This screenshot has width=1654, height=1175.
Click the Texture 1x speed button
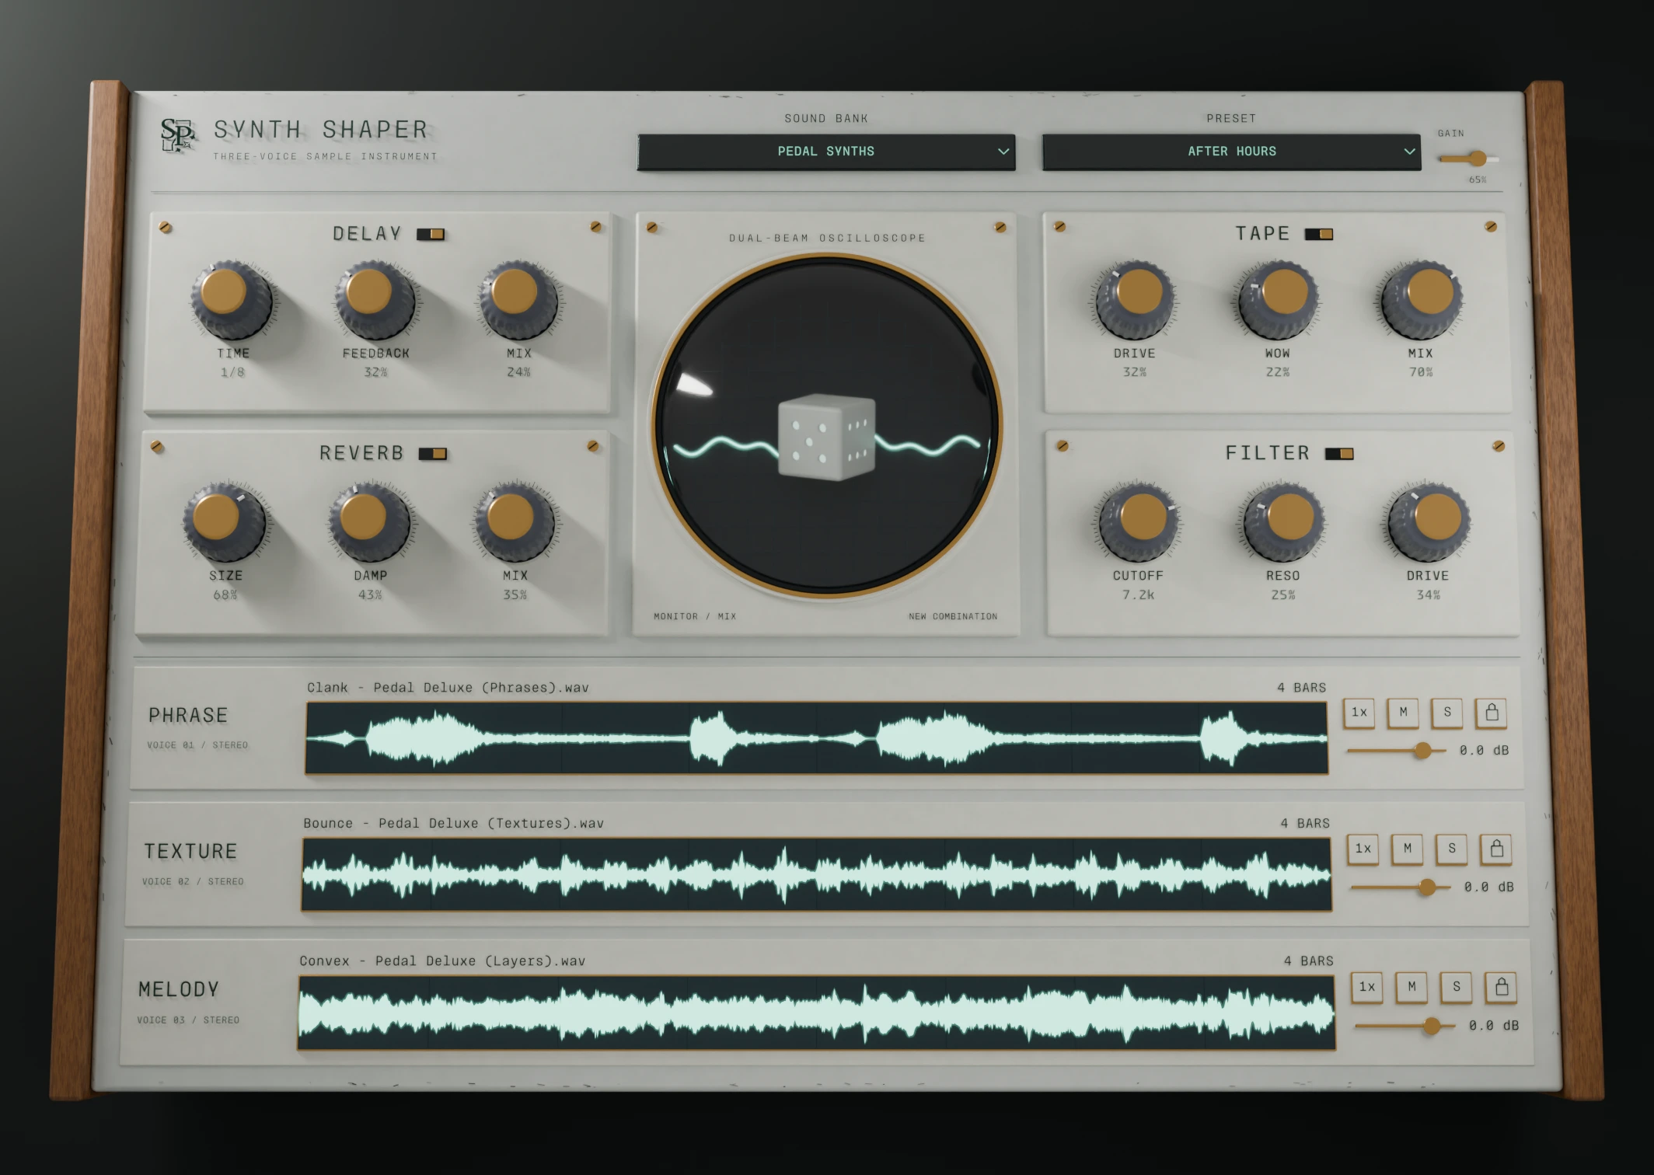click(x=1363, y=849)
